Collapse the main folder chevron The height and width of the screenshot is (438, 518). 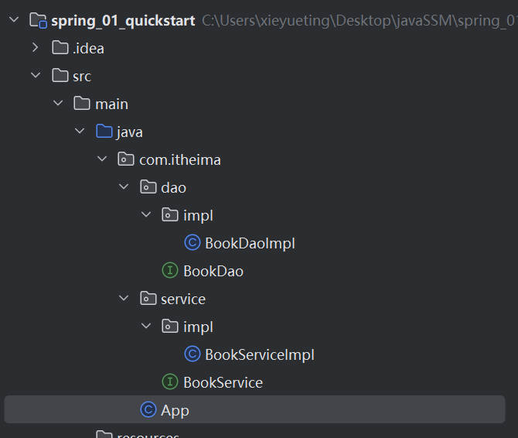coord(57,104)
